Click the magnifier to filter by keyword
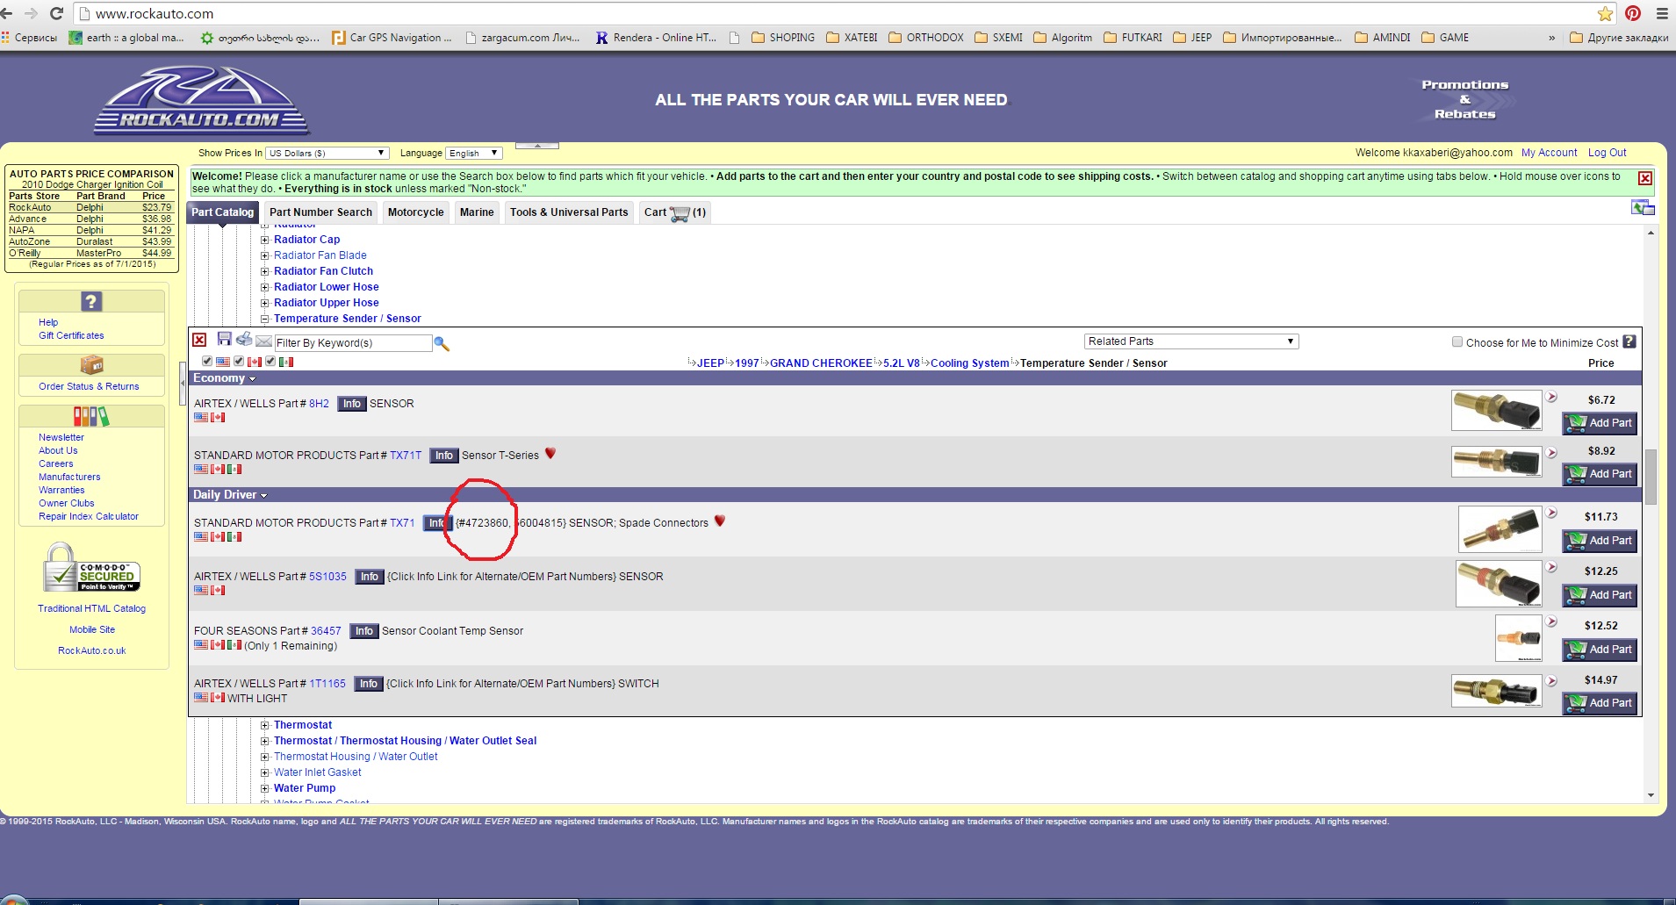The height and width of the screenshot is (905, 1676). (x=442, y=343)
